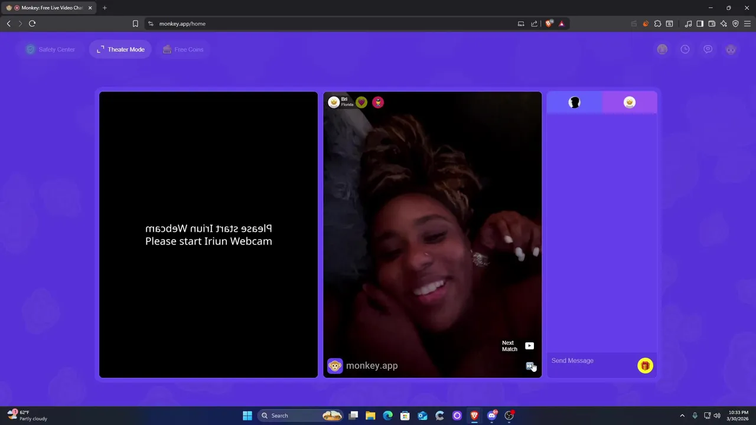Screen dimensions: 756x425
Task: Open the Free Coins offer
Action: tap(183, 50)
